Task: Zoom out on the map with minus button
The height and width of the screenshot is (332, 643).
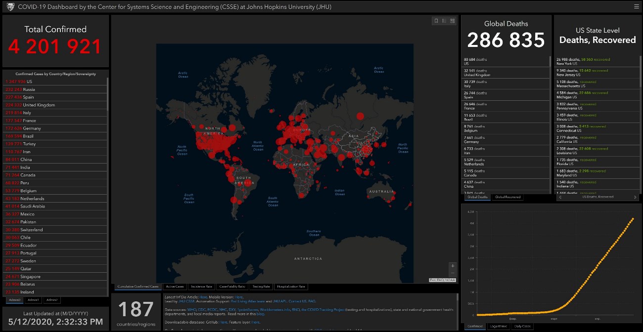Action: (453, 273)
